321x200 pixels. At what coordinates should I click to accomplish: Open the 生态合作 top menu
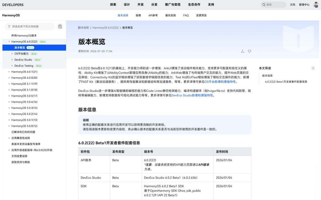point(194,5)
